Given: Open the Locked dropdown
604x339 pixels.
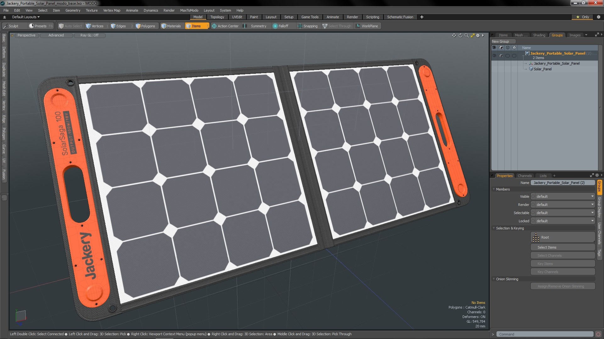Looking at the screenshot, I should [x=563, y=221].
